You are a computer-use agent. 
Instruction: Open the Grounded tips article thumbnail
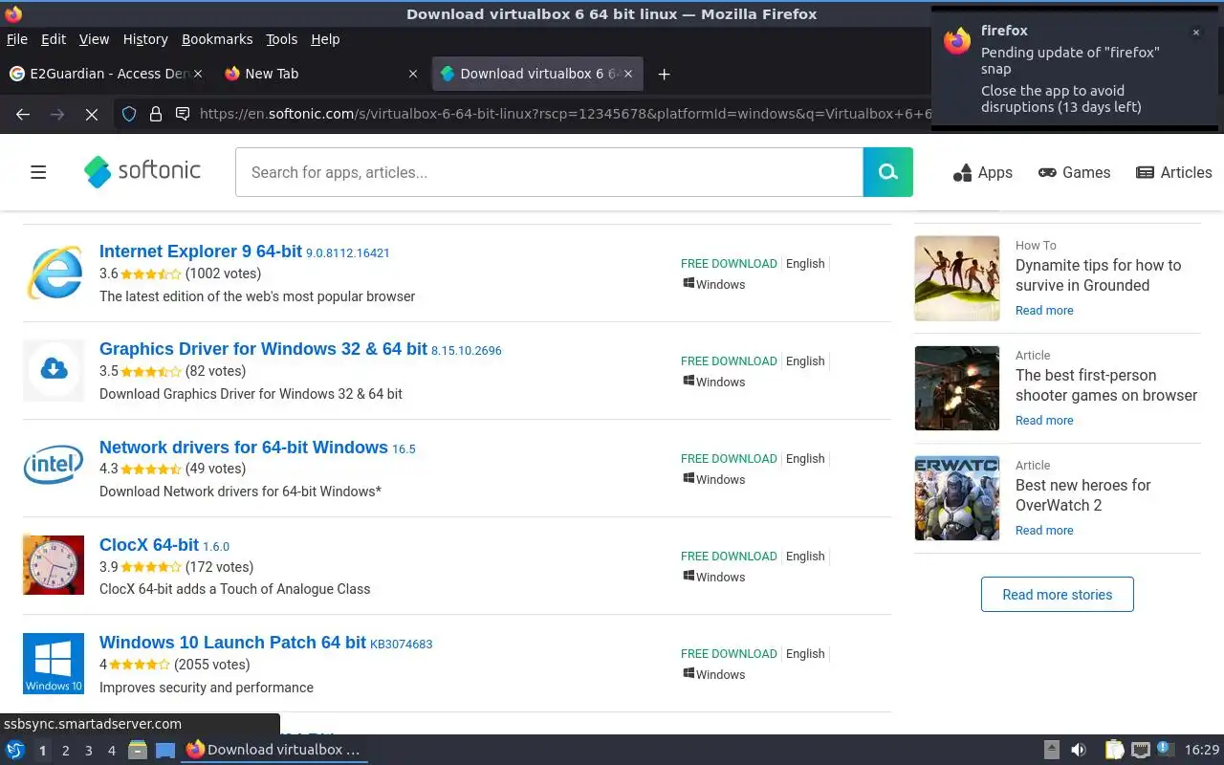(957, 278)
